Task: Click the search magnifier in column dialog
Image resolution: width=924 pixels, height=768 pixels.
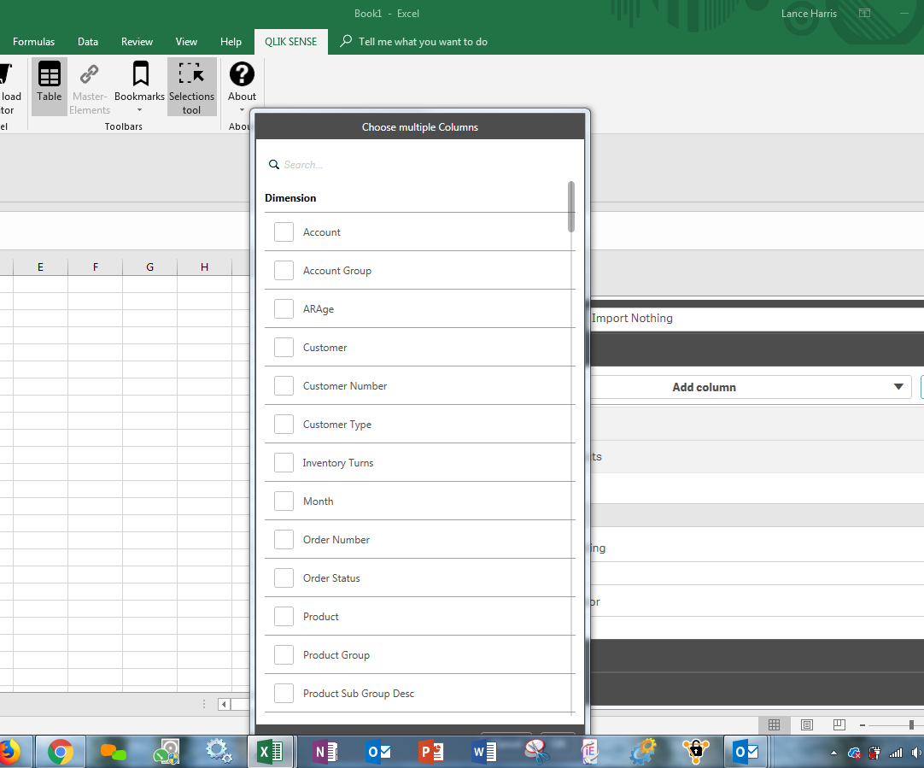Action: click(273, 164)
